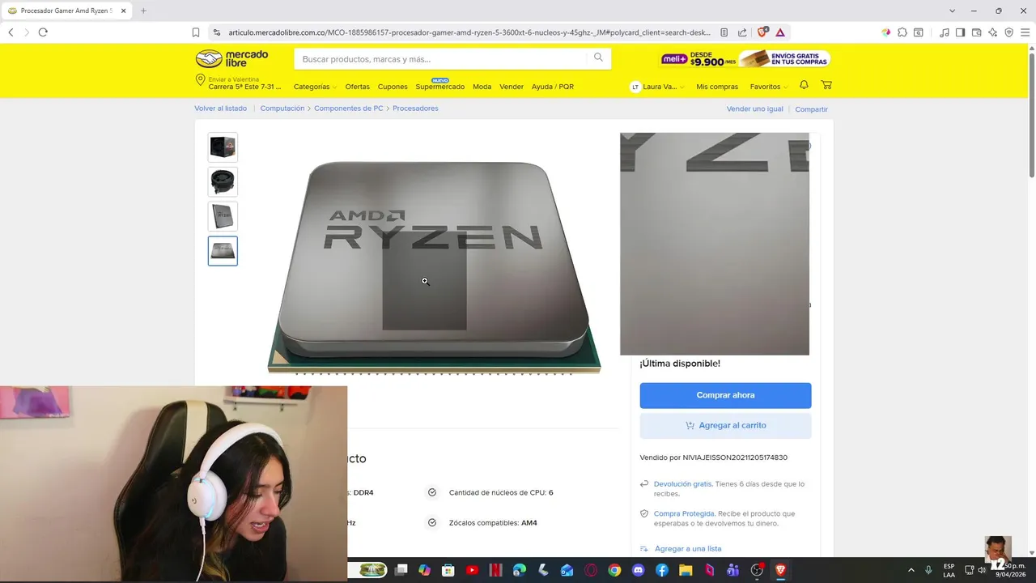Open the Vender menu item

tap(512, 87)
